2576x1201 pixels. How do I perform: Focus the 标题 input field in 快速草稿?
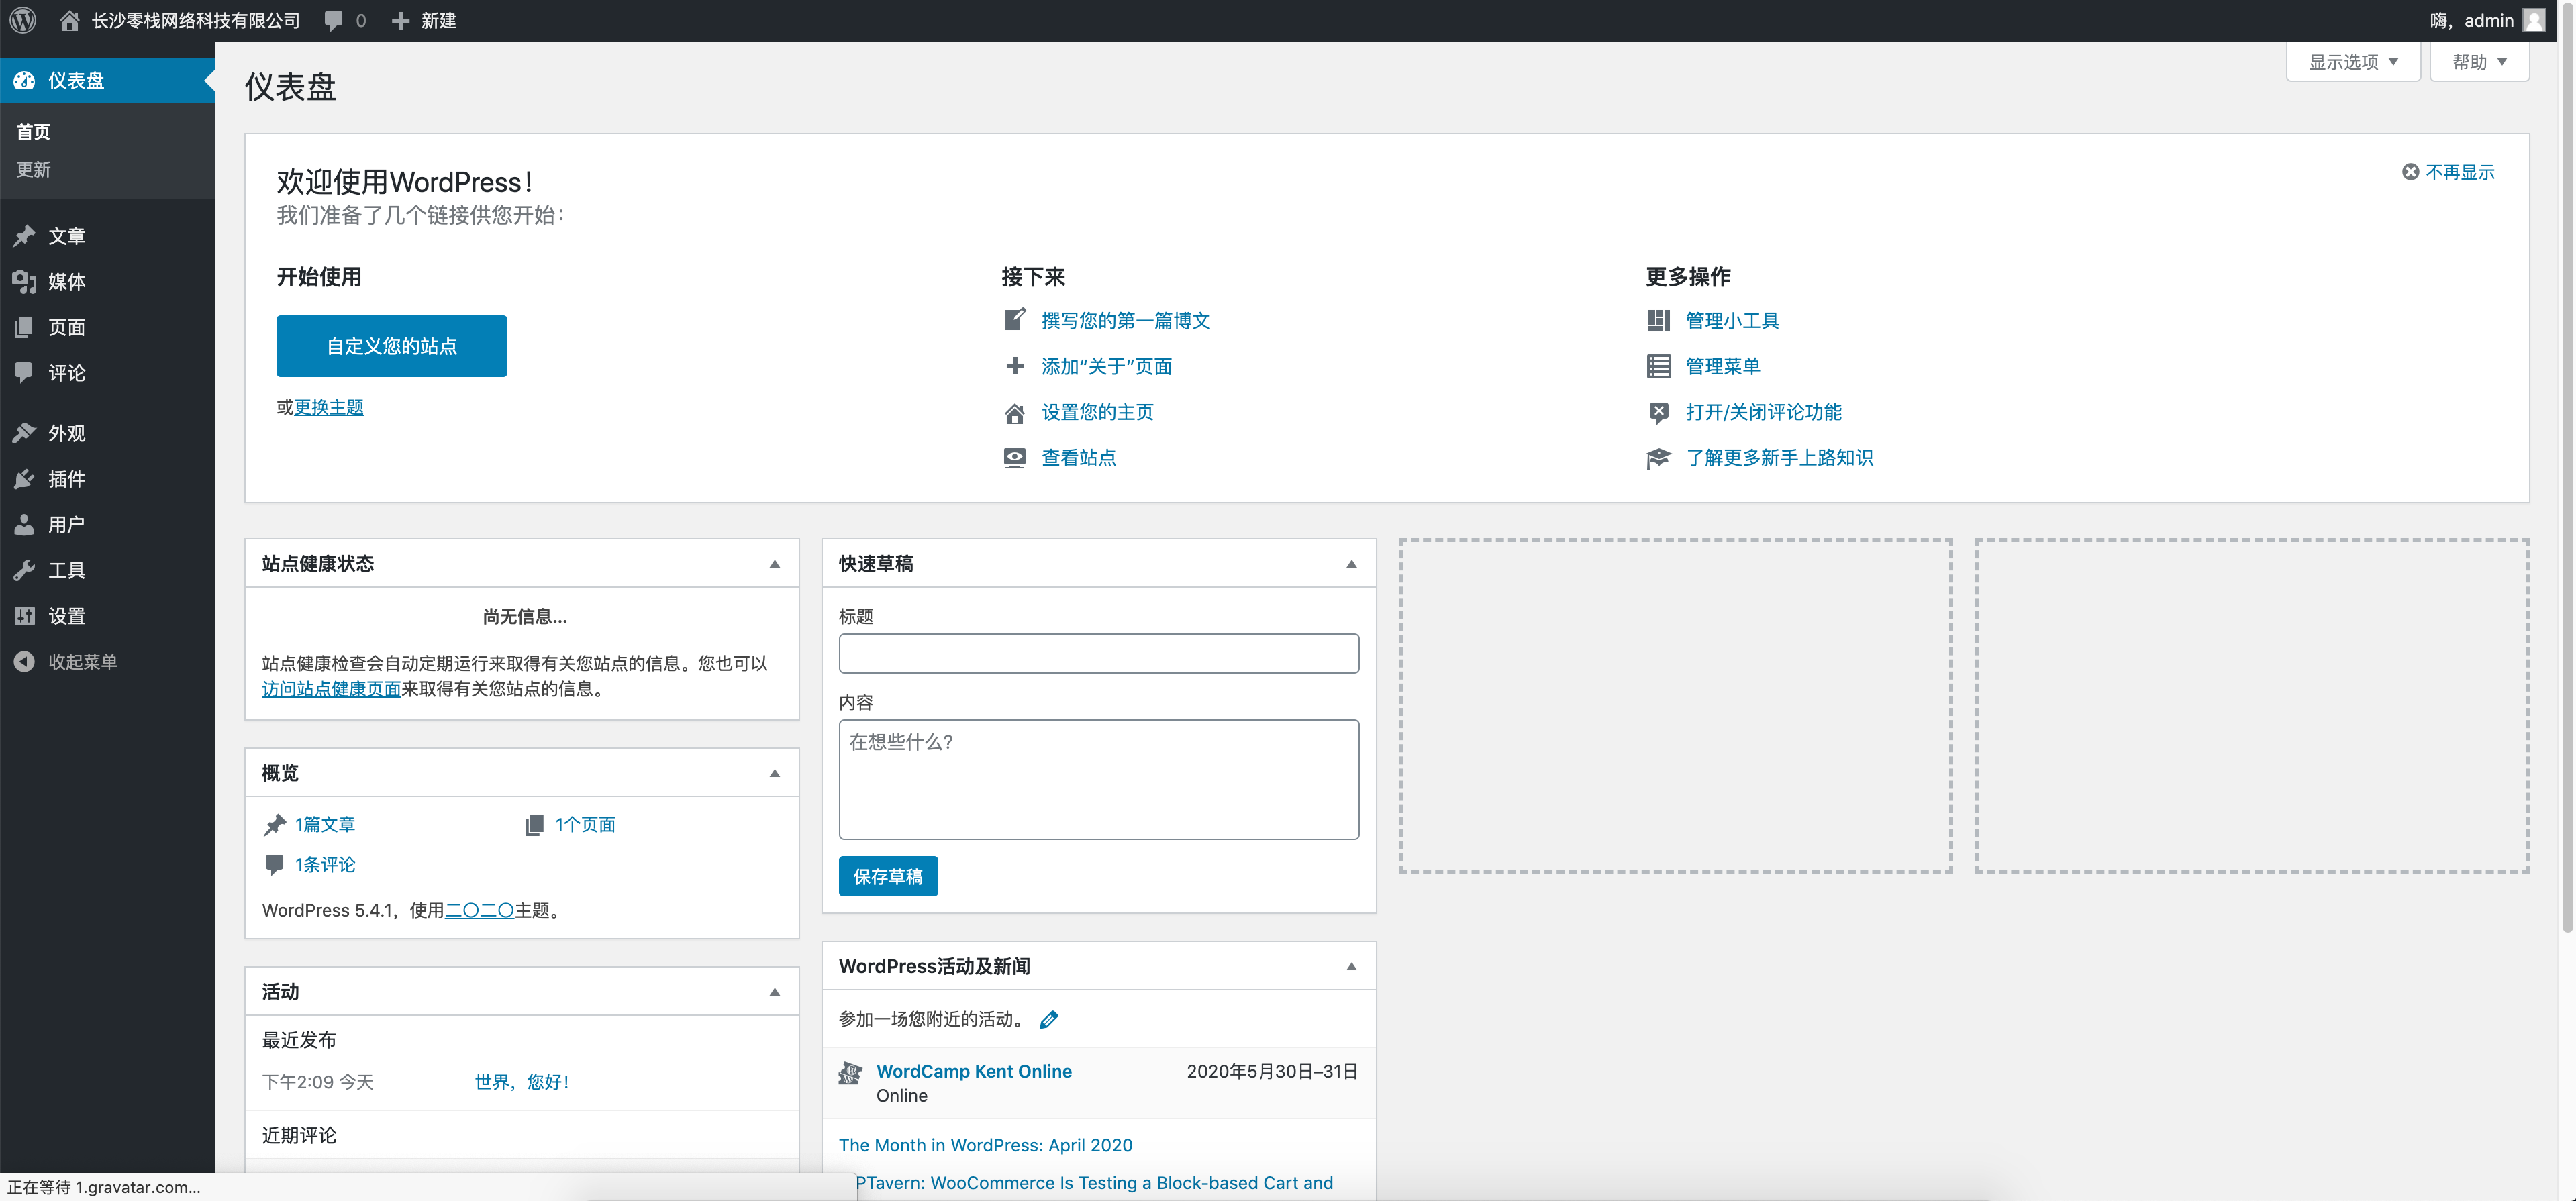[x=1099, y=653]
